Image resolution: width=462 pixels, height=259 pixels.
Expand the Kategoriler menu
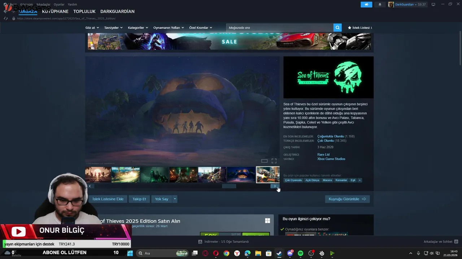[138, 28]
